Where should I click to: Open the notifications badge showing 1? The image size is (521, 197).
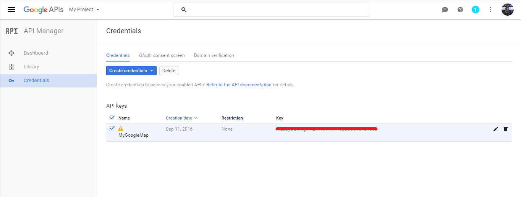coord(475,10)
